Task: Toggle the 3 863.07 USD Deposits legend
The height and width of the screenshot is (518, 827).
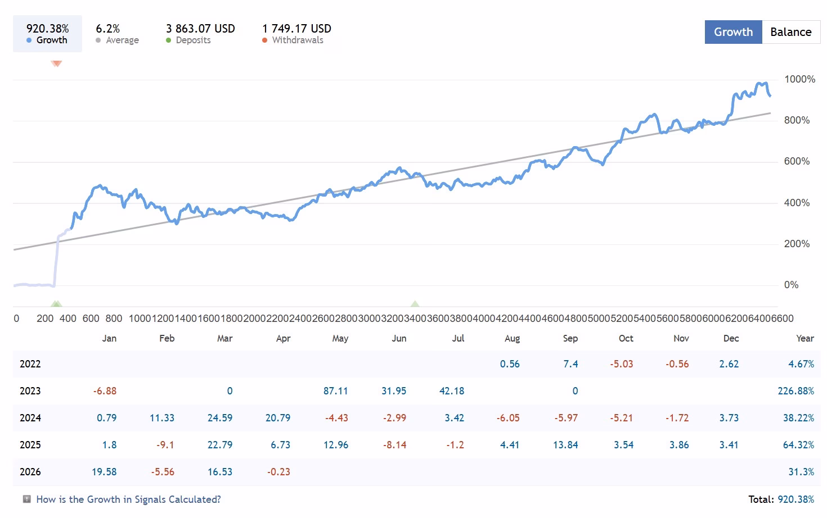Action: [x=200, y=34]
